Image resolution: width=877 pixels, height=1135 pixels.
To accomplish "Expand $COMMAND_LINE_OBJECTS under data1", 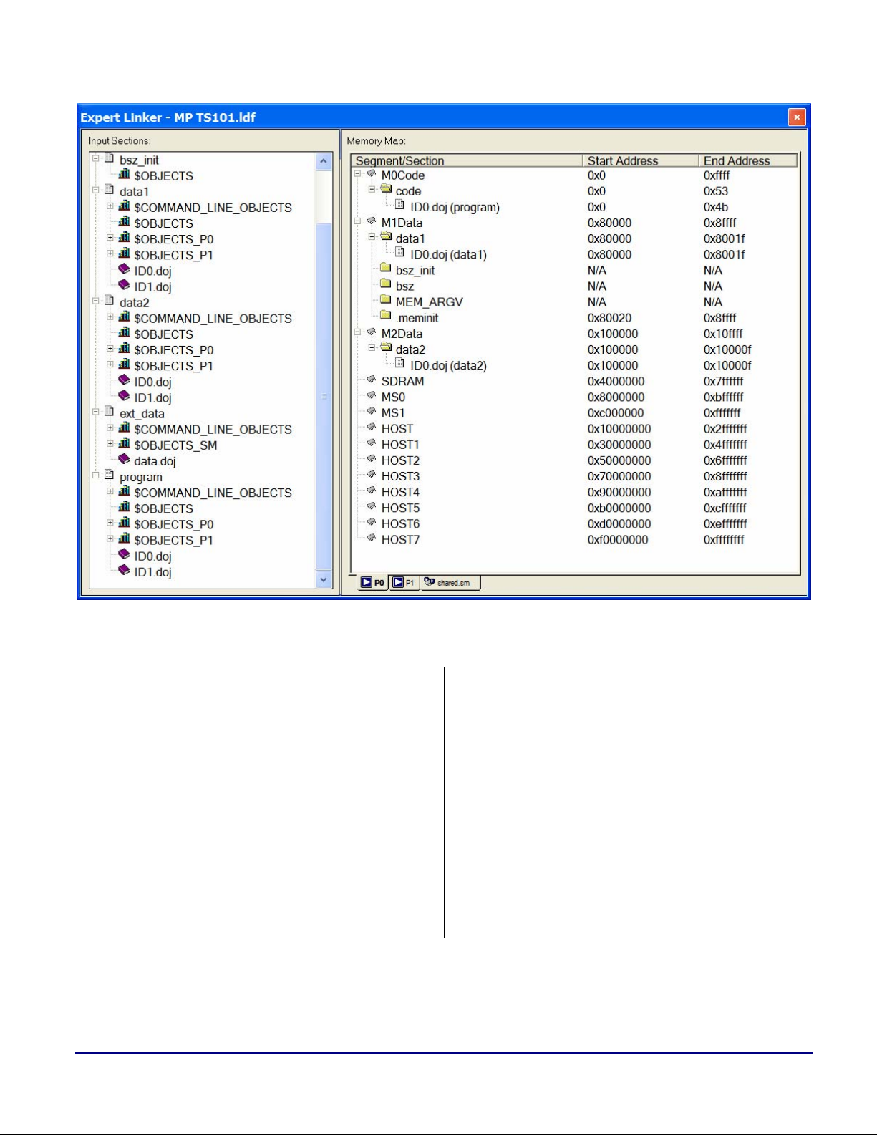I will pyautogui.click(x=110, y=206).
